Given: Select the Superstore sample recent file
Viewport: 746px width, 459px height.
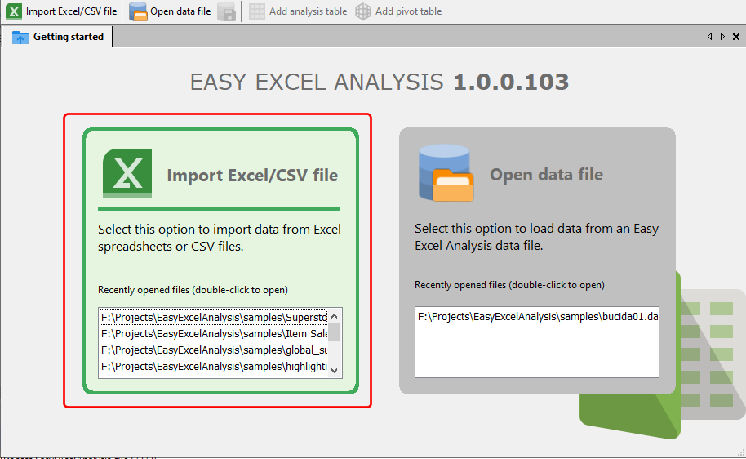Looking at the screenshot, I should tap(214, 317).
